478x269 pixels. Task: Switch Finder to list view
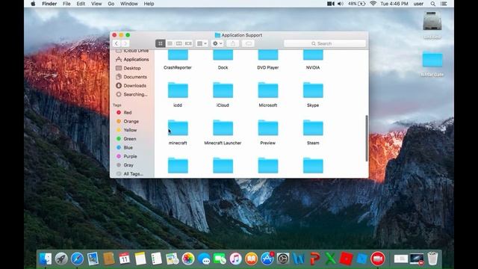(x=170, y=43)
